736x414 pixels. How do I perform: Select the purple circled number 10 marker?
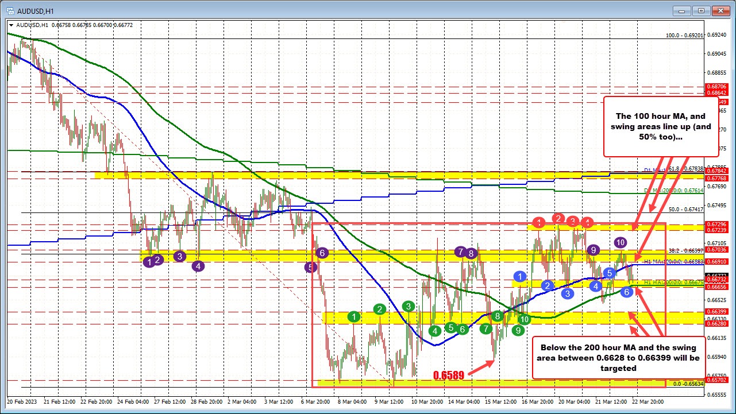621,243
